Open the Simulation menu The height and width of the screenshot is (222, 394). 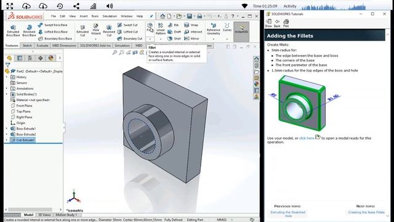[110, 16]
